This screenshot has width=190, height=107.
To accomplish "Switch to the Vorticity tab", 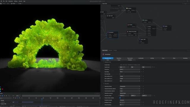I will click(x=152, y=58).
